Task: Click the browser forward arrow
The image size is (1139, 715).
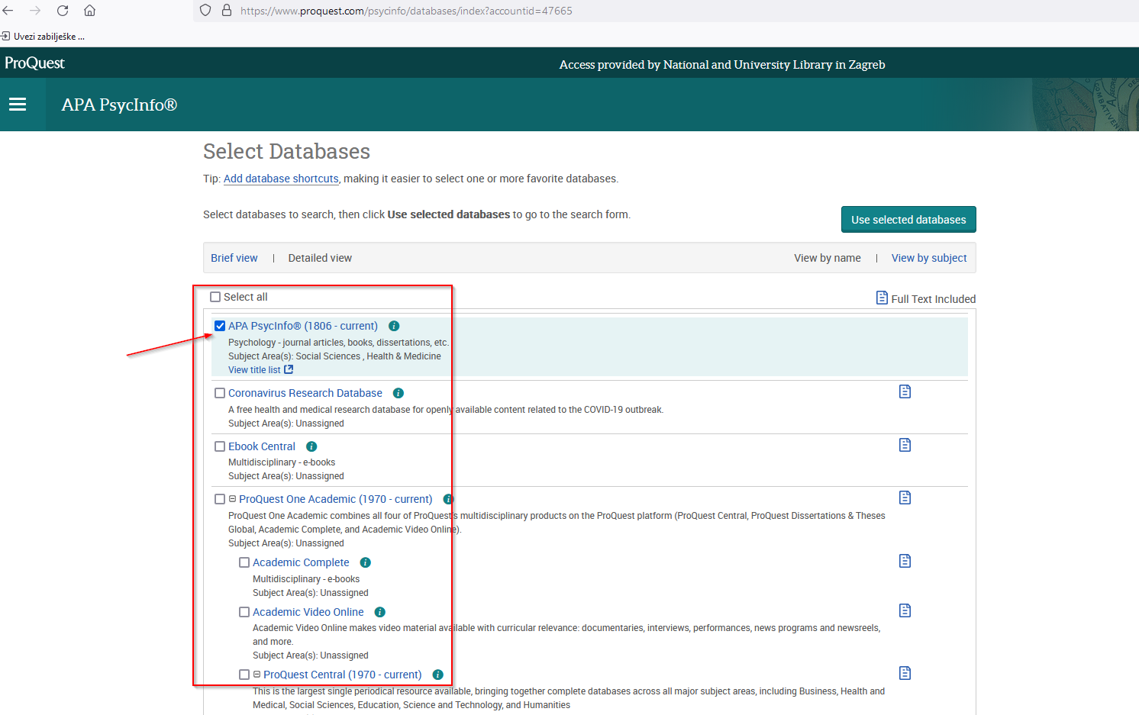Action: 35,11
